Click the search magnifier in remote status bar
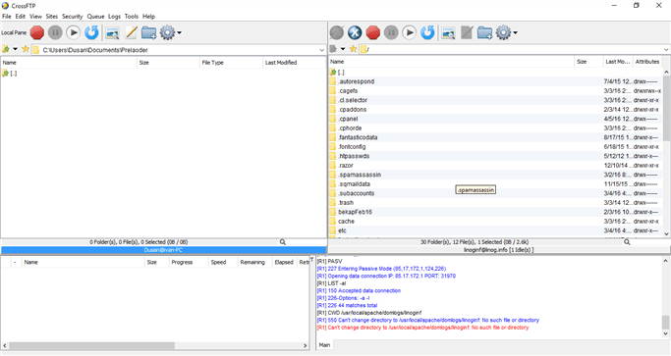The width and height of the screenshot is (671, 356). [x=627, y=242]
